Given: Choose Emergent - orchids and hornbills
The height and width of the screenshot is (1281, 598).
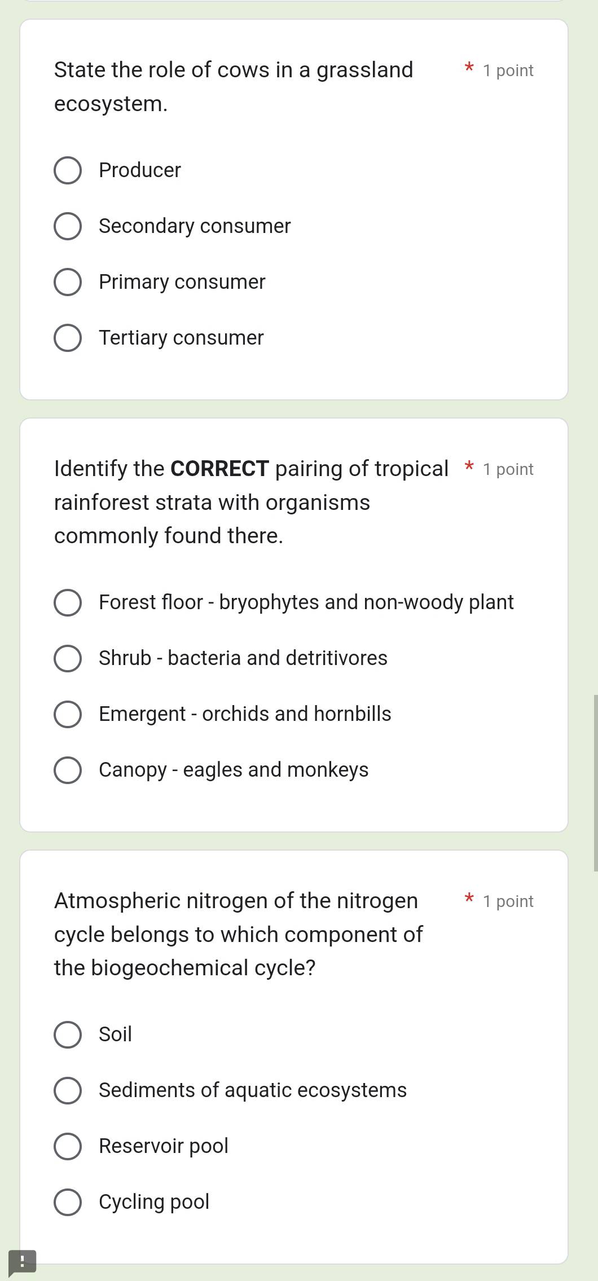Looking at the screenshot, I should pos(68,714).
